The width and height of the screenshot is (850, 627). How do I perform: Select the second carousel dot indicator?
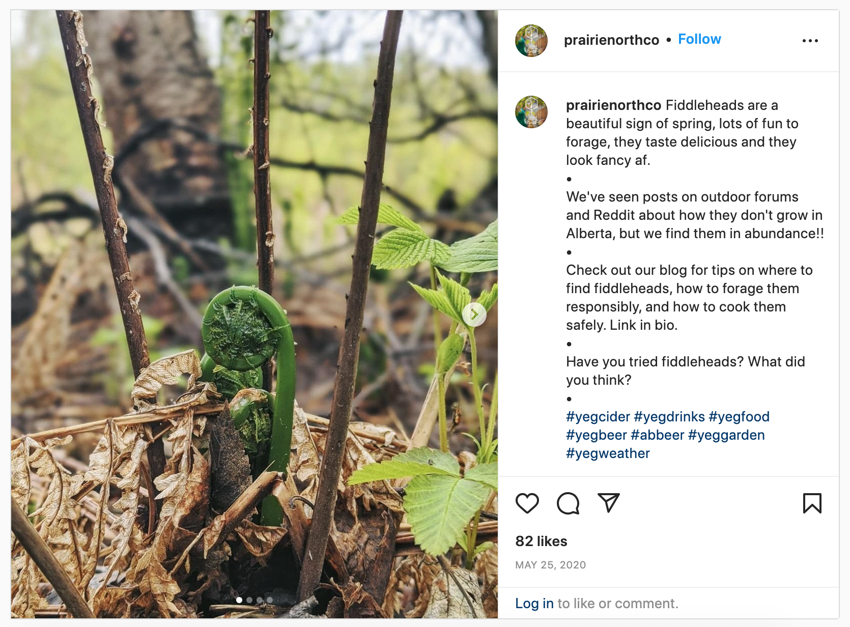(x=249, y=600)
